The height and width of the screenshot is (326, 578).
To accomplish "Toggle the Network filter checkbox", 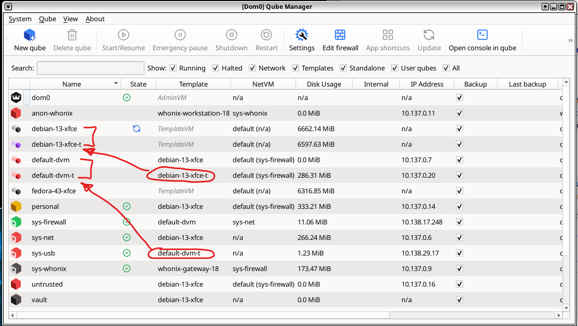I will 252,68.
